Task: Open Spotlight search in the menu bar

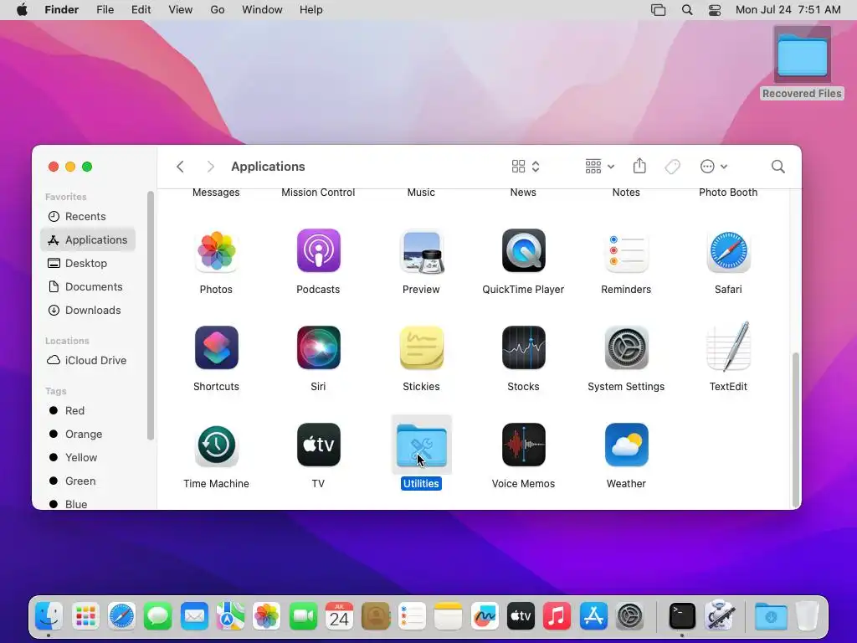Action: [x=687, y=10]
